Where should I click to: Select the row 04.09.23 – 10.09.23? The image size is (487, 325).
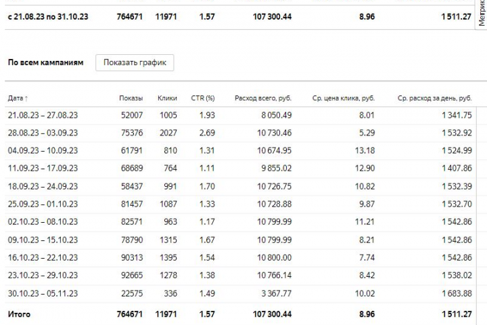click(240, 151)
